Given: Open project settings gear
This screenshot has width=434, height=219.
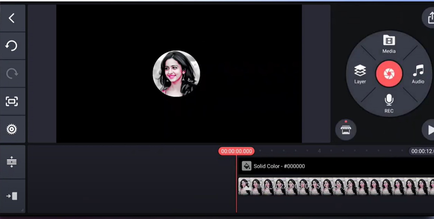Looking at the screenshot, I should point(12,129).
